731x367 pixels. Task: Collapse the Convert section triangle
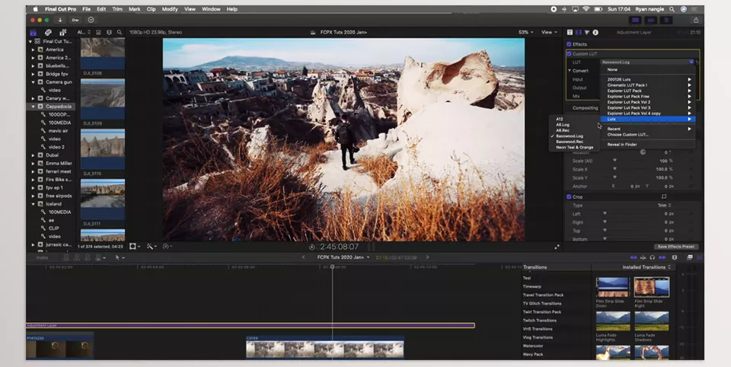coord(570,70)
